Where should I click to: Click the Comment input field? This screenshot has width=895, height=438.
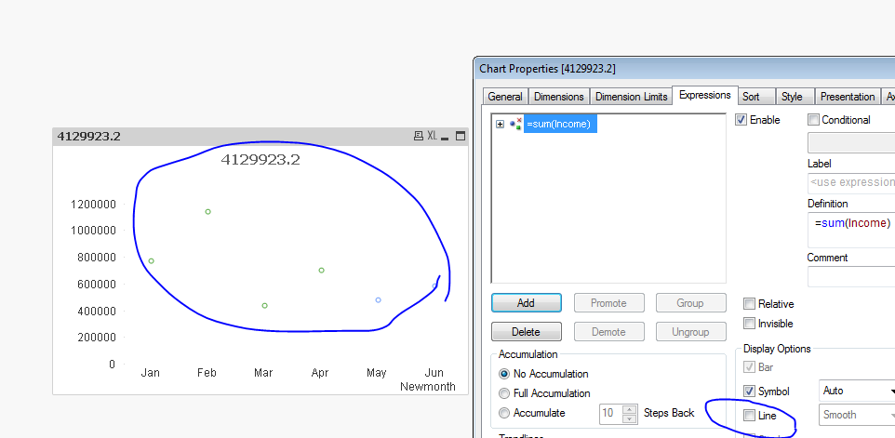[851, 276]
